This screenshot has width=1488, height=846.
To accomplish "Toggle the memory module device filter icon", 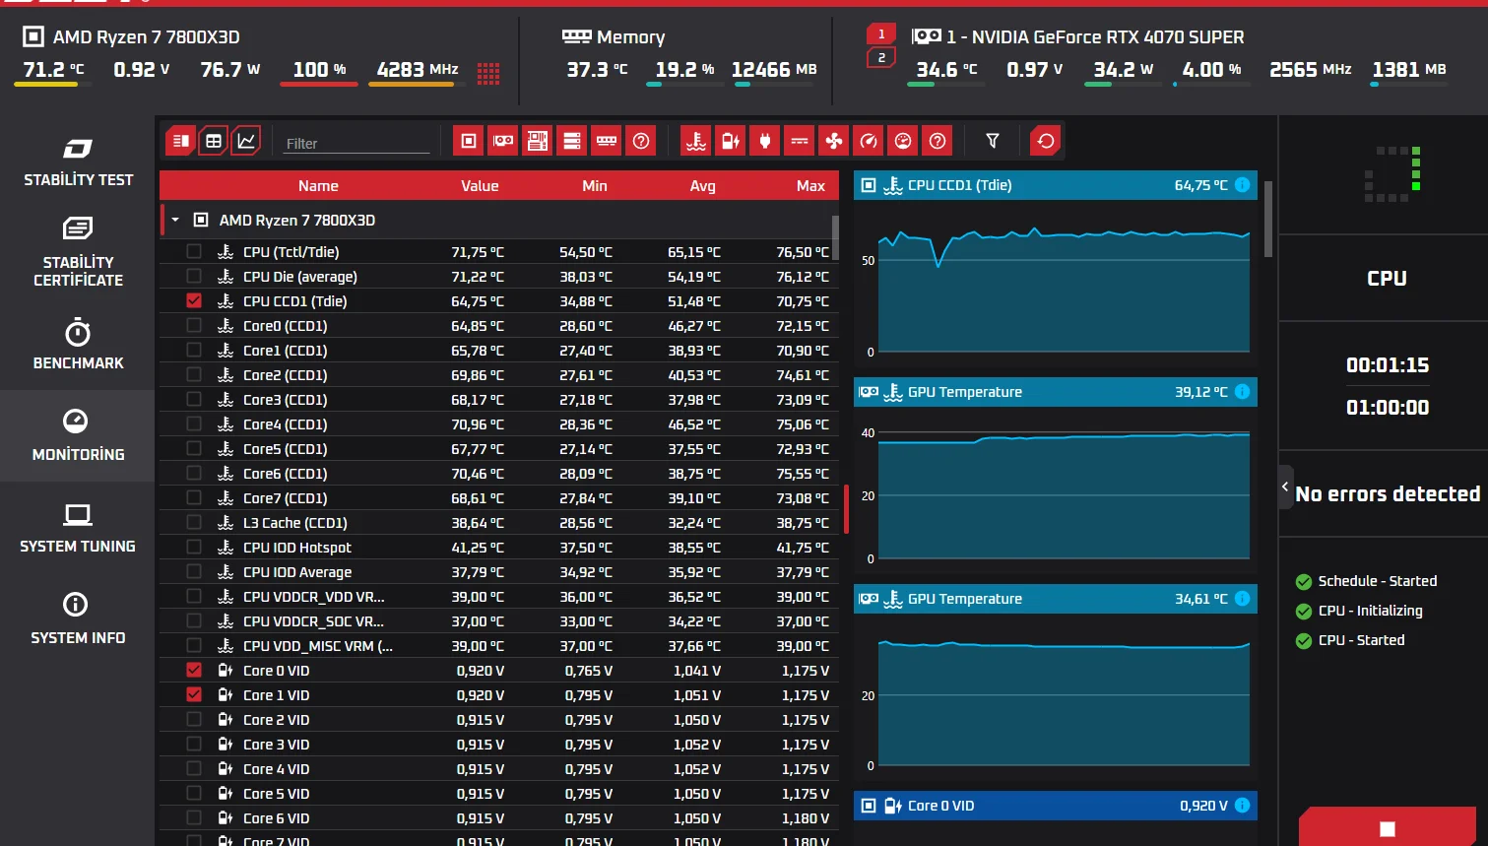I will click(607, 141).
